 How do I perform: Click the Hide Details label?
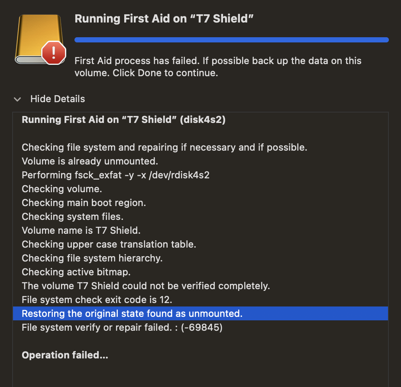58,99
